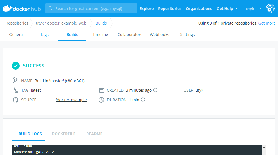Show the README tab
The height and width of the screenshot is (155, 278).
click(x=95, y=134)
